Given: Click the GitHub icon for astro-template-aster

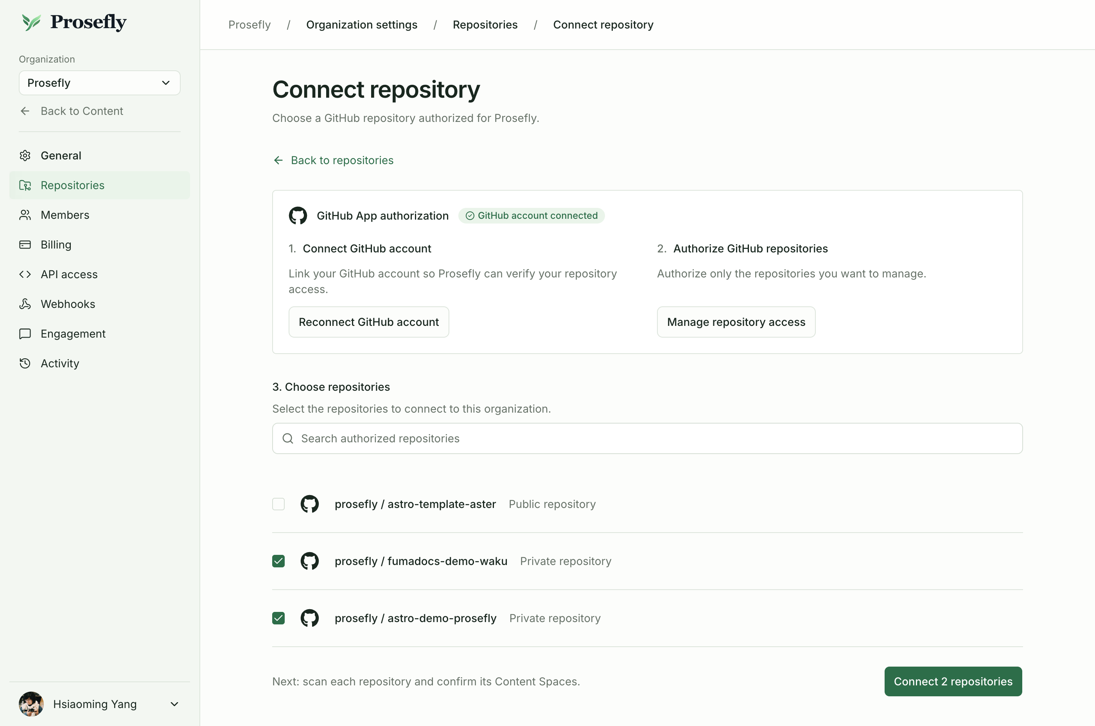Looking at the screenshot, I should coord(310,504).
